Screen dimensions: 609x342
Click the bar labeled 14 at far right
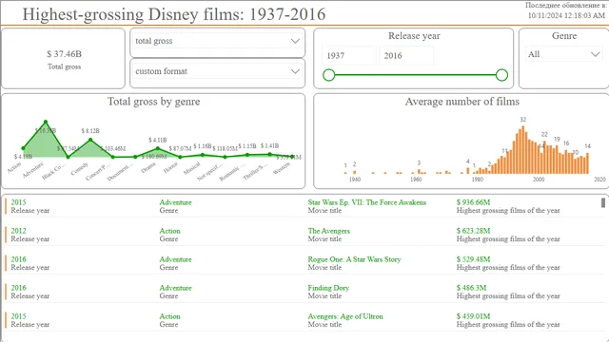[588, 162]
